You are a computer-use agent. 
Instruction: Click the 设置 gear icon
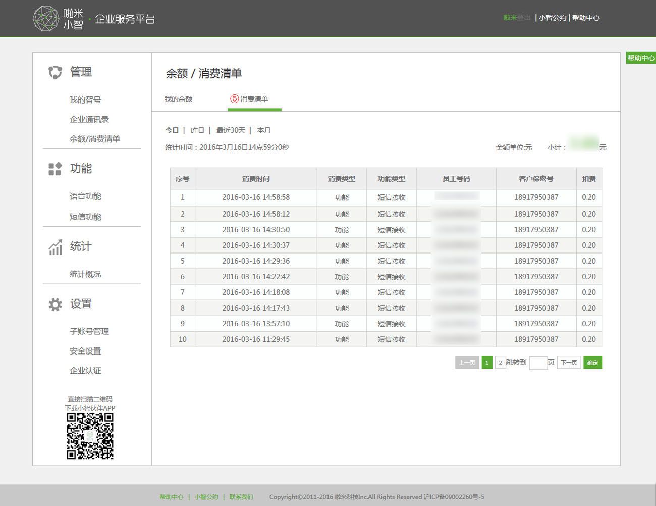click(55, 304)
